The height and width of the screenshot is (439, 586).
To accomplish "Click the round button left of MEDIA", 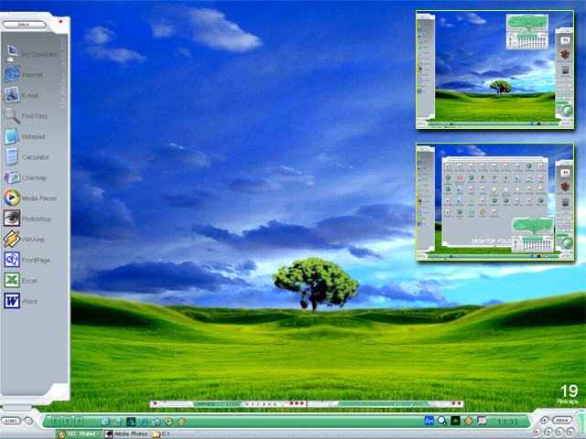I will click(x=545, y=421).
